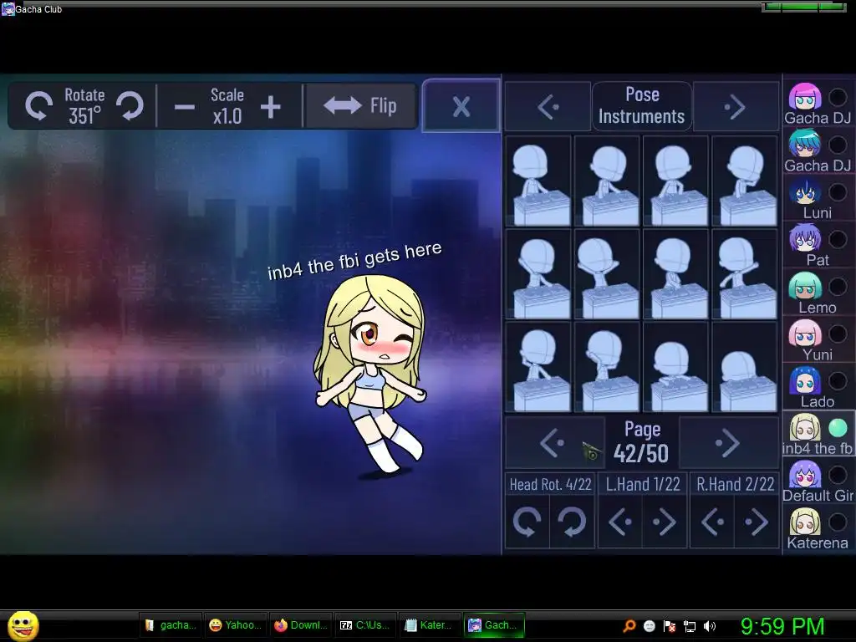Select third pose thumbnail in middle row
The height and width of the screenshot is (642, 856).
click(x=675, y=274)
